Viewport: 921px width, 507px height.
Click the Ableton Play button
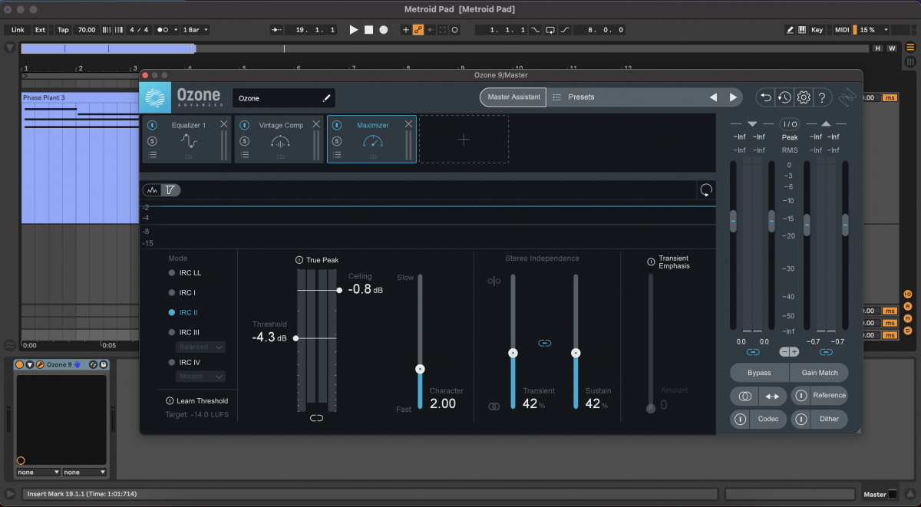point(354,30)
